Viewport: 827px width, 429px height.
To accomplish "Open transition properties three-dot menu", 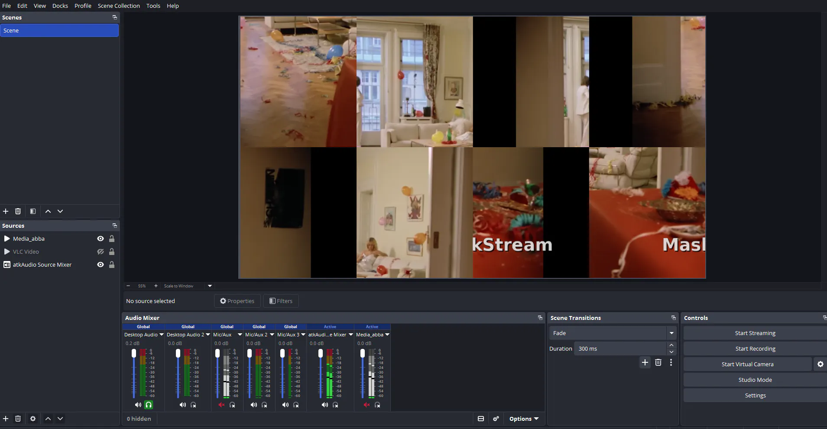I will (671, 363).
